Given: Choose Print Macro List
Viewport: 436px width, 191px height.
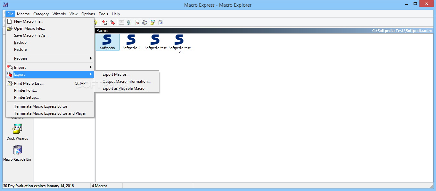Looking at the screenshot, I should pyautogui.click(x=50, y=83).
